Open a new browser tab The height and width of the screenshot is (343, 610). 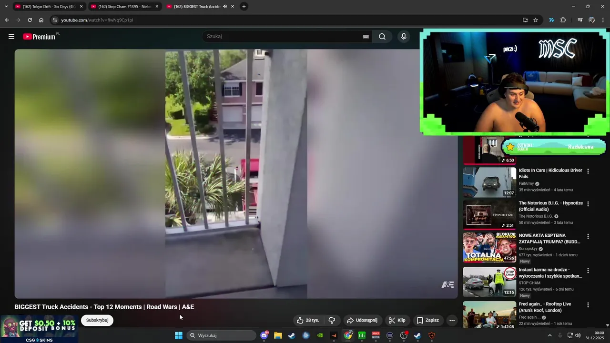click(244, 7)
